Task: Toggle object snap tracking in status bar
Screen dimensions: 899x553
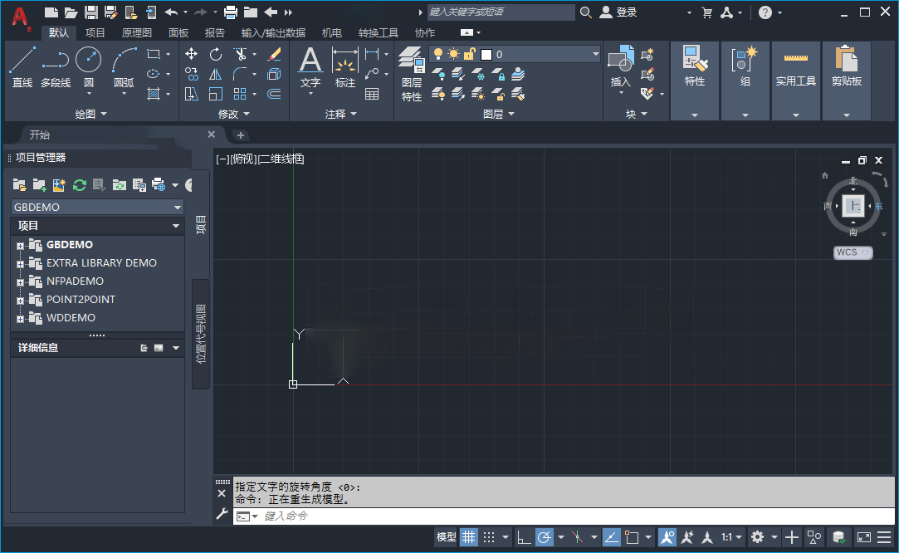Action: click(612, 537)
